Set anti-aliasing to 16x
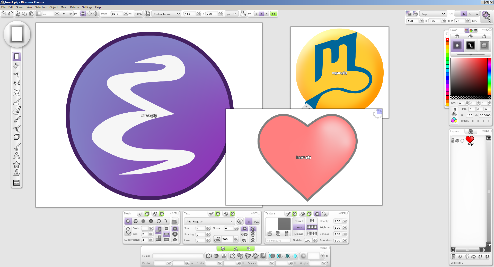Screen dimensions: 494x267 click(476, 14)
